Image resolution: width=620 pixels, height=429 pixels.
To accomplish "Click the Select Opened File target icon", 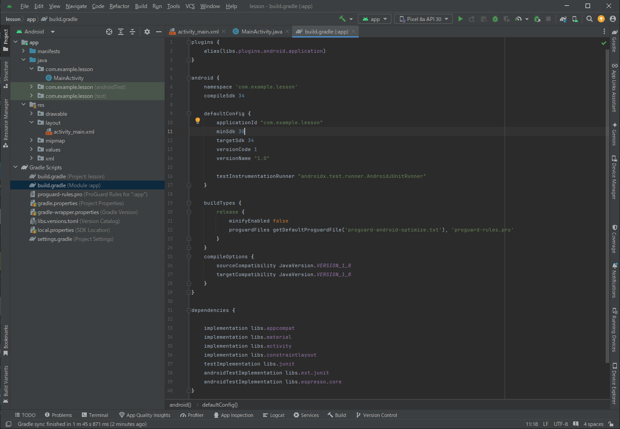I will [x=109, y=32].
